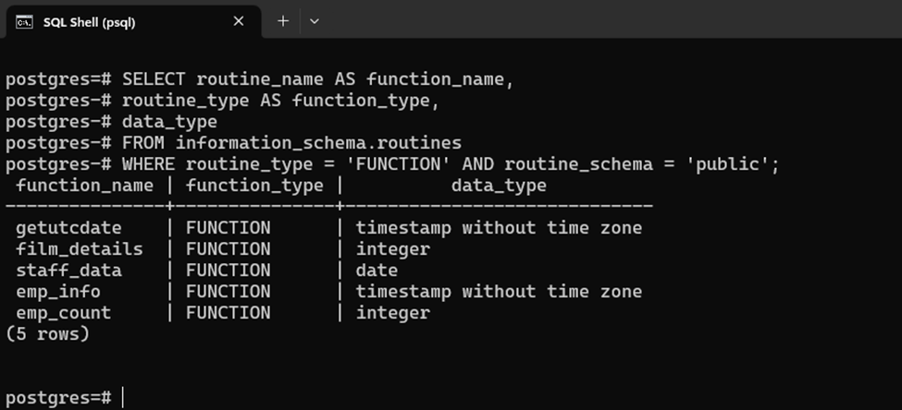Close the SQL Shell (psql) tab
This screenshot has width=902, height=410.
point(239,21)
